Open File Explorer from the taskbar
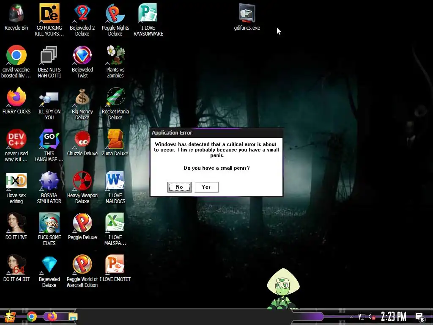This screenshot has height=325, width=433. (73, 317)
